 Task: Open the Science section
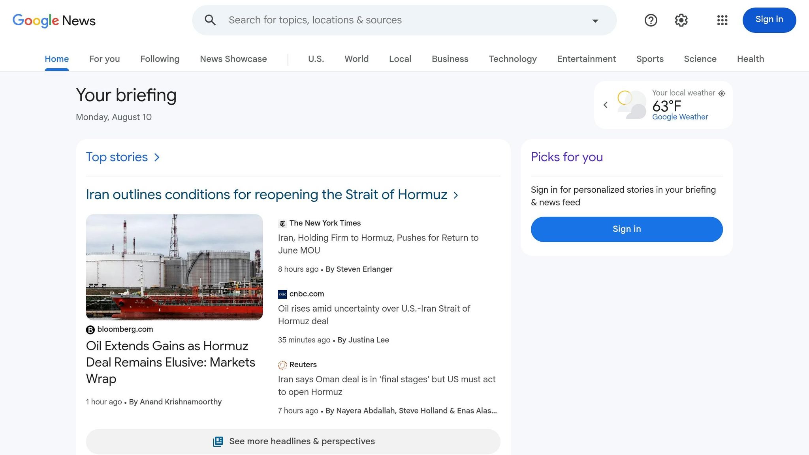pos(700,59)
